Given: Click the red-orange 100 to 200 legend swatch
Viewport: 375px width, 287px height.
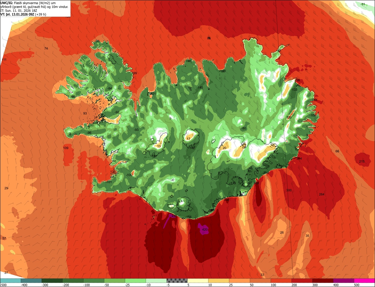Looking at the screenshot, I should coord(281,281).
